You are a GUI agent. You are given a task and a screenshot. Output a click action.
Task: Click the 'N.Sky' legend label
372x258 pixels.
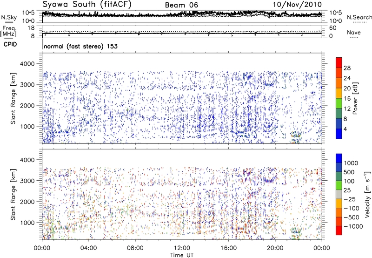coord(9,17)
